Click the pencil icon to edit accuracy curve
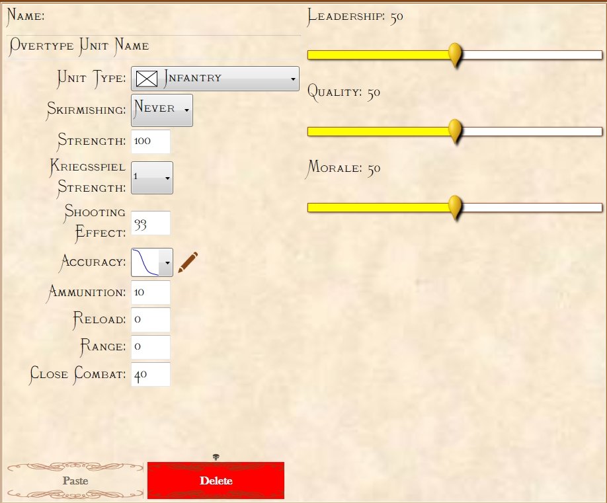 [188, 262]
